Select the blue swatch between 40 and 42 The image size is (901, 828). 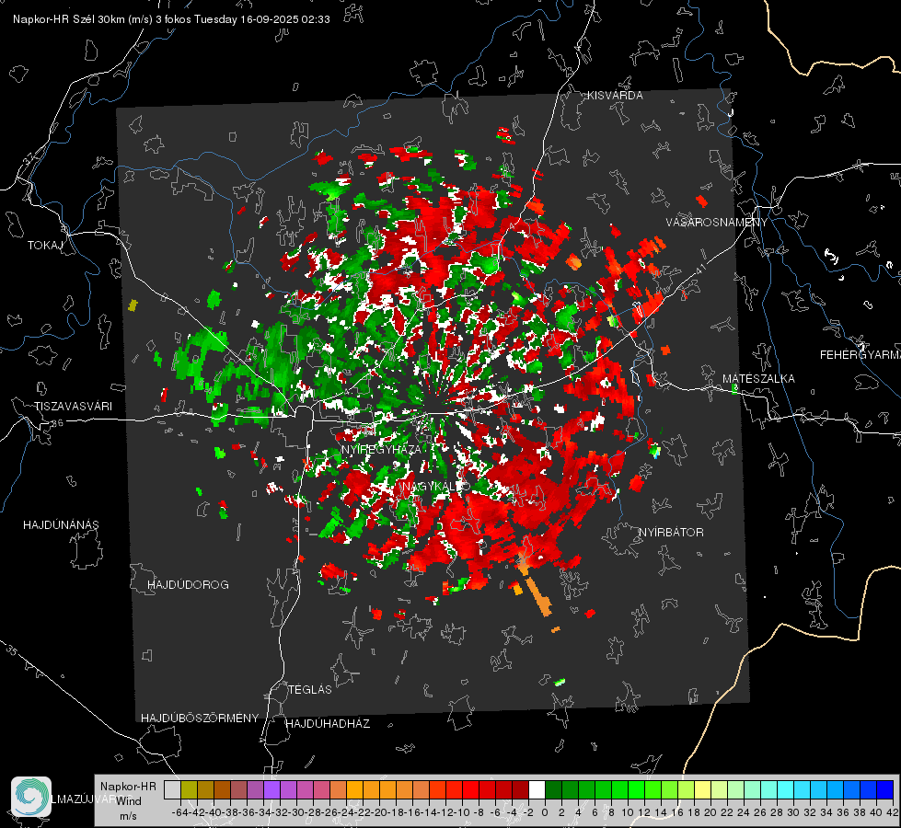[x=885, y=789]
